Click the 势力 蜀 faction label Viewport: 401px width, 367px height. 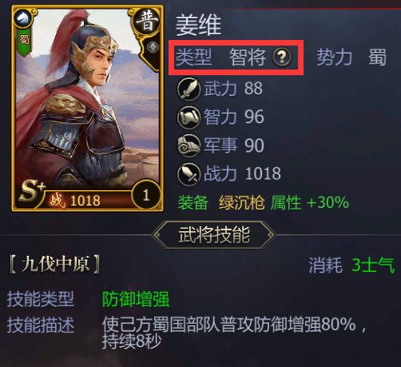(x=351, y=57)
